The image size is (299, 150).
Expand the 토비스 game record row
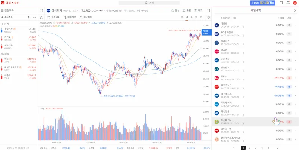[295, 78]
